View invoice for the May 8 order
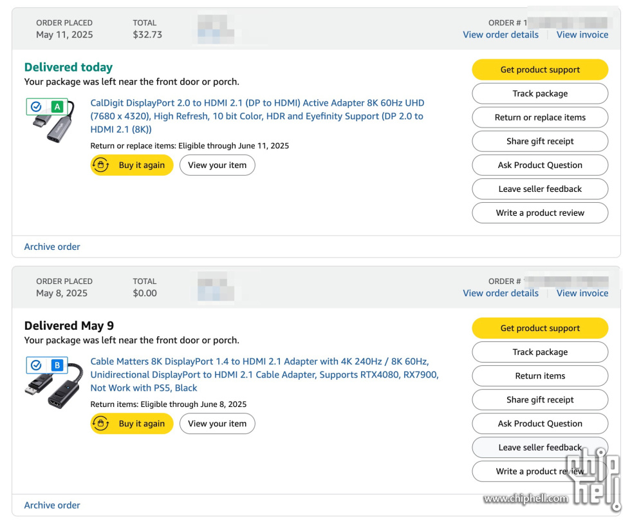The width and height of the screenshot is (630, 521). (582, 294)
